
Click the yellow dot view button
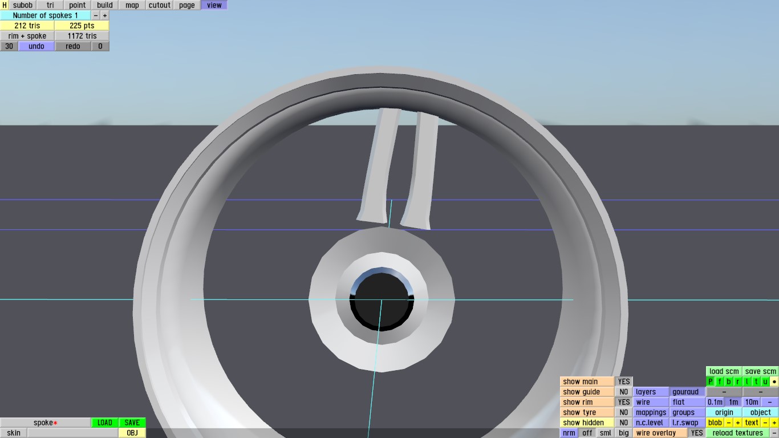(774, 382)
